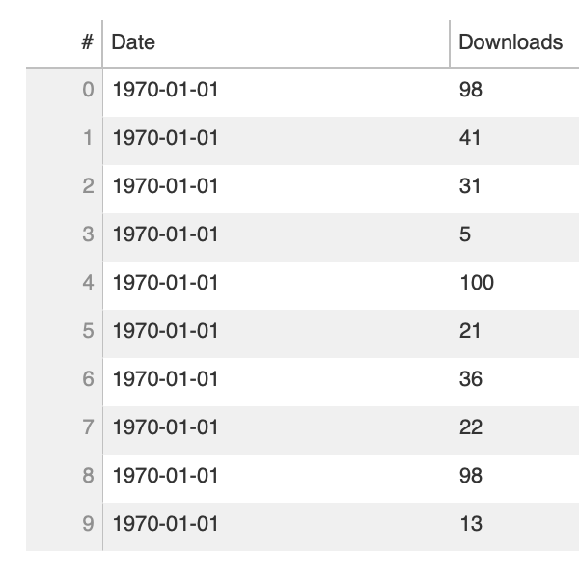Click the # index column header
579x579 pixels.
click(x=87, y=42)
